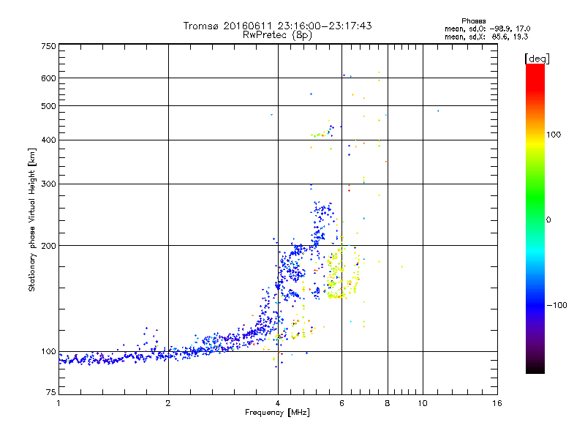Click the 'mean, sd,X: 85.6, 19.3' statistic
The image size is (585, 439).
tap(486, 37)
